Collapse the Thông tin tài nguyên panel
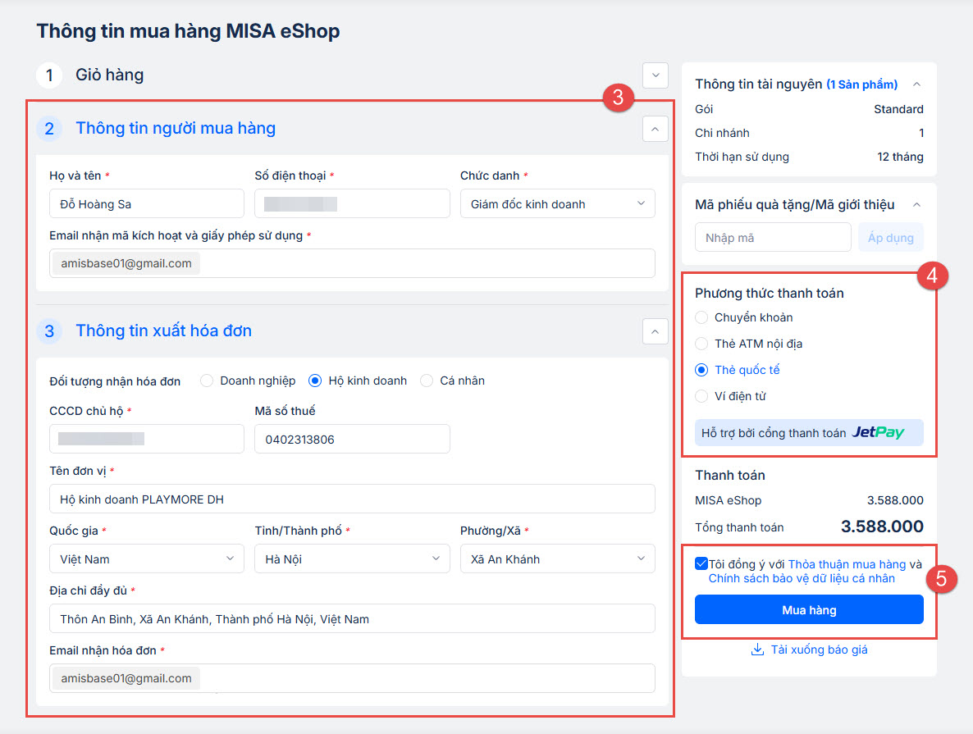The width and height of the screenshot is (973, 734). (x=917, y=84)
